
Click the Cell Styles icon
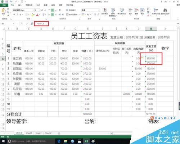(x=122, y=10)
